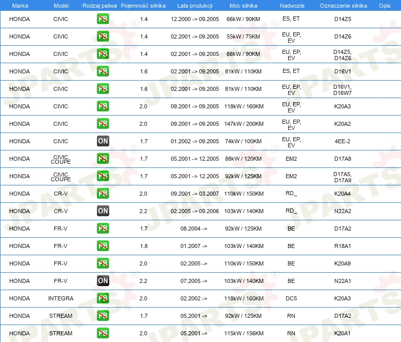This screenshot has width=401, height=342.
Task: Click the Lata produkcji column header
Action: [195, 6]
